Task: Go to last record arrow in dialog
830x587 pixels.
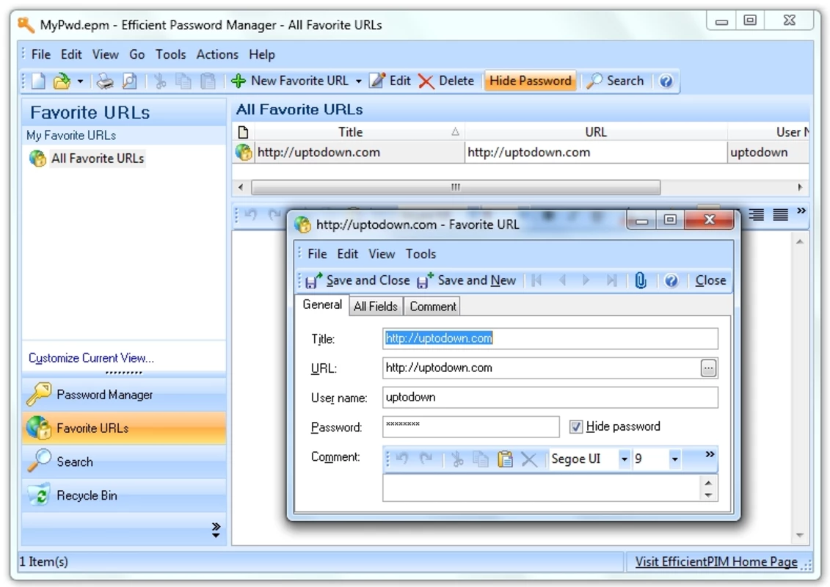Action: click(611, 280)
